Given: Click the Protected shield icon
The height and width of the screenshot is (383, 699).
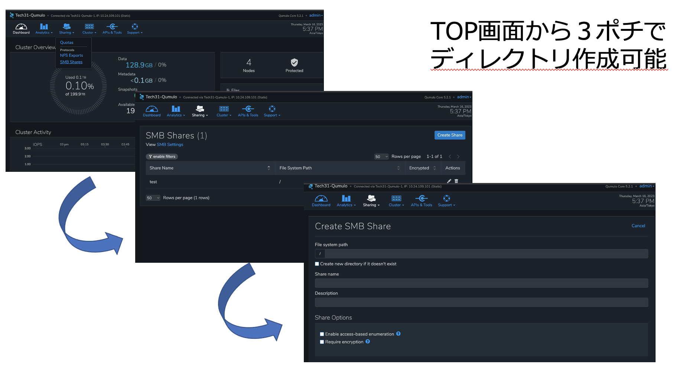Looking at the screenshot, I should [x=294, y=62].
